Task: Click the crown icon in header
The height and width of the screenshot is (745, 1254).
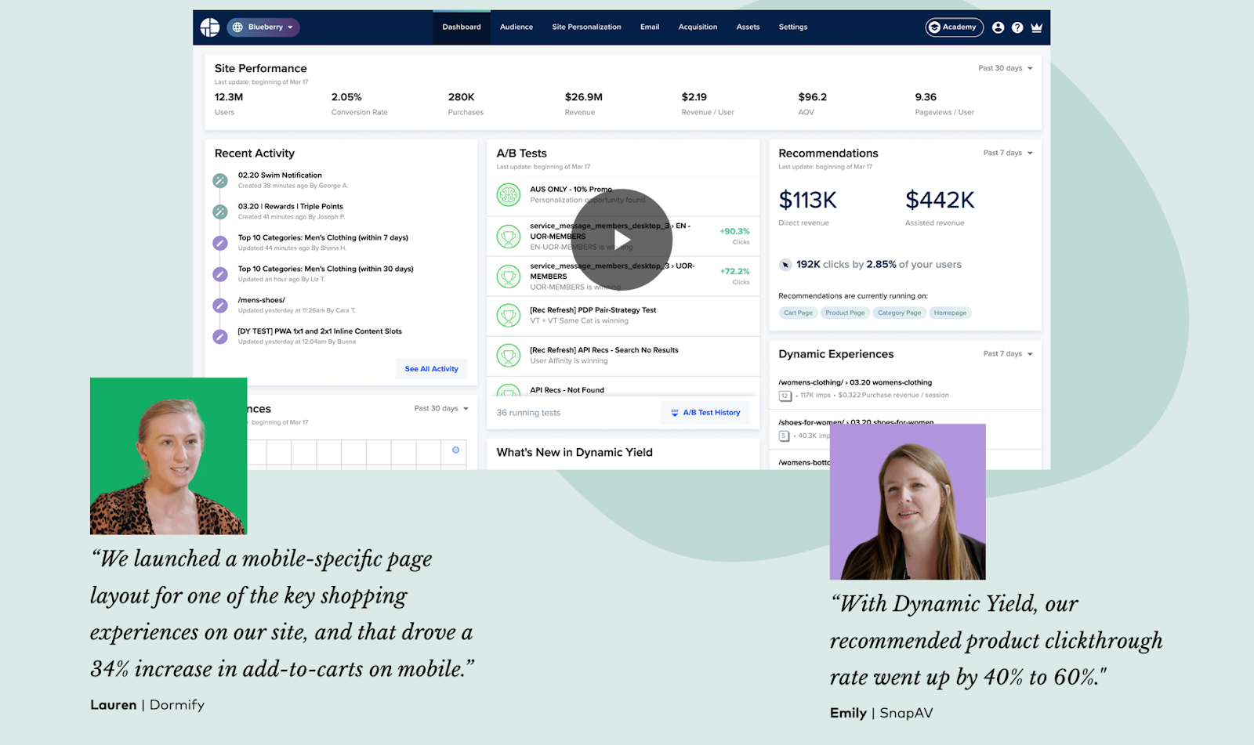Action: pos(1037,27)
